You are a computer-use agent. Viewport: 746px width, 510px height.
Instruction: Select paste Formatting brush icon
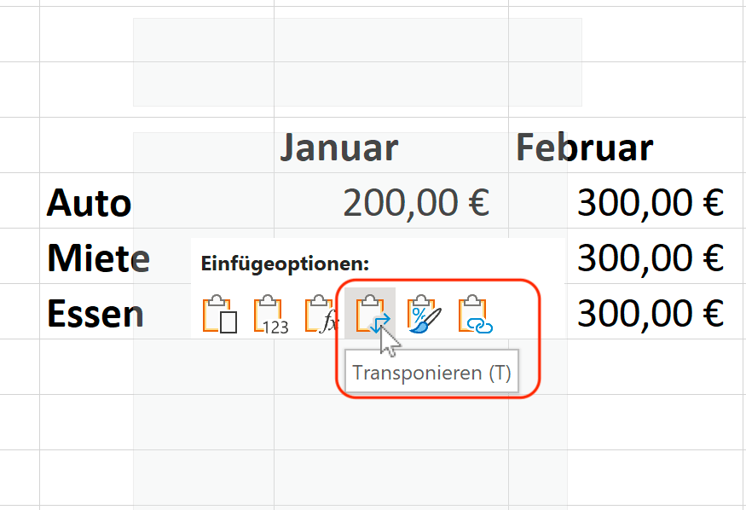coord(424,314)
